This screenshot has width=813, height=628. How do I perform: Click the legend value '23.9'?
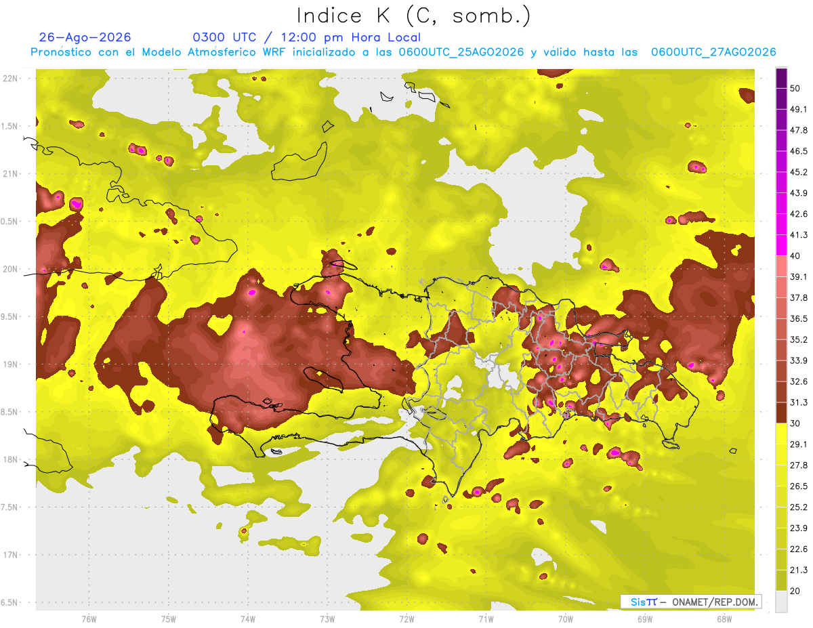point(798,528)
